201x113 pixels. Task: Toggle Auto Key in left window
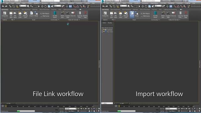pos(62,109)
